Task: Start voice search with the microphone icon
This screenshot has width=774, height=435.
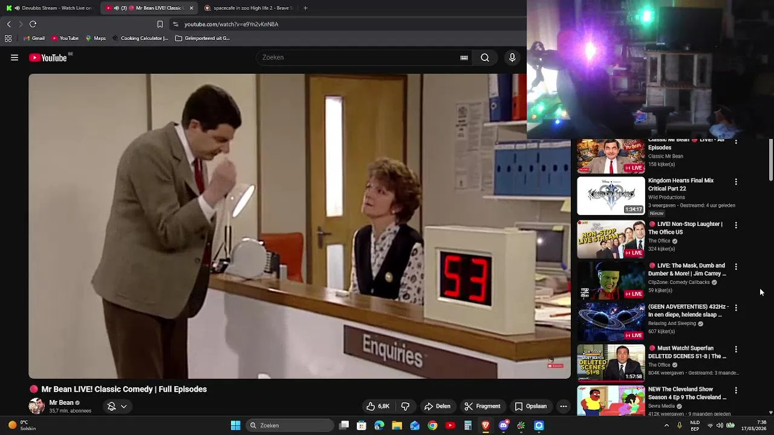Action: pyautogui.click(x=512, y=57)
